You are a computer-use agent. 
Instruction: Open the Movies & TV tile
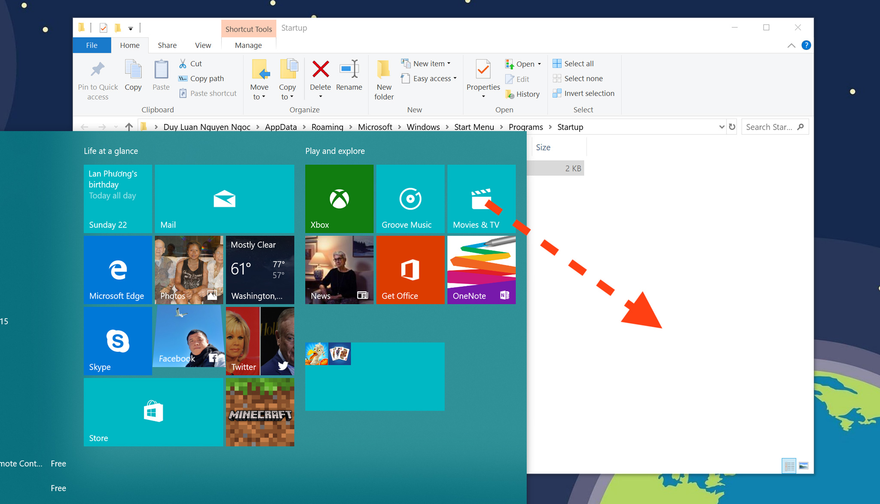[481, 199]
